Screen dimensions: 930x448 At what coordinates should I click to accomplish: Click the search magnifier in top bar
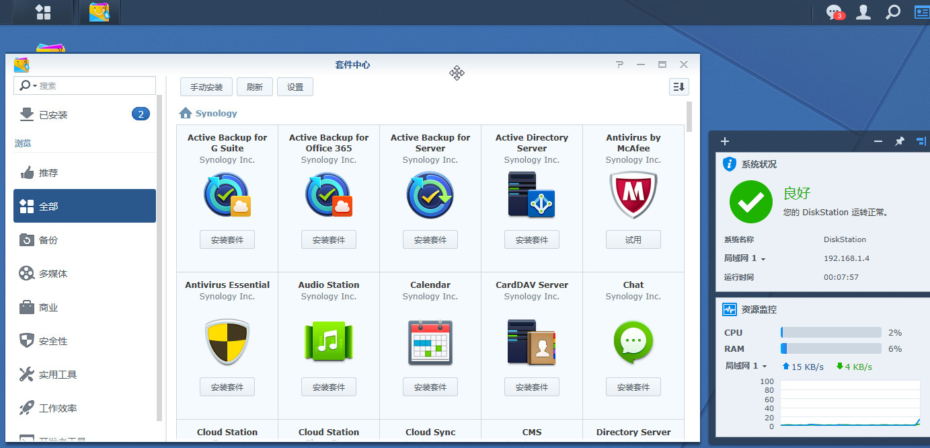[892, 11]
